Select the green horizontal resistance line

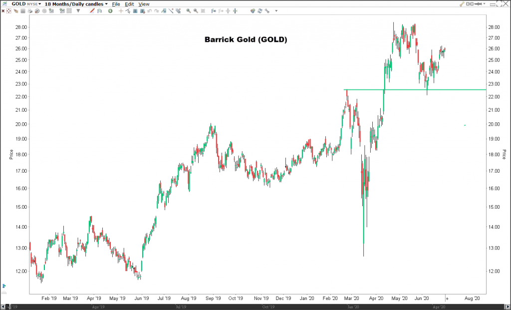point(415,90)
